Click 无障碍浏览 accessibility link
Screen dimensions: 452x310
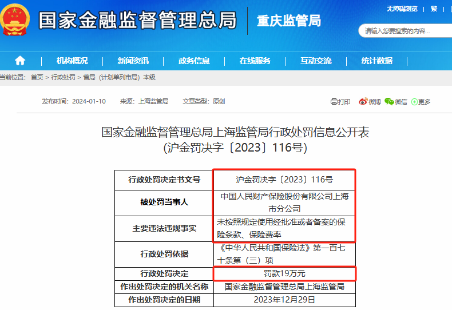click(x=402, y=9)
